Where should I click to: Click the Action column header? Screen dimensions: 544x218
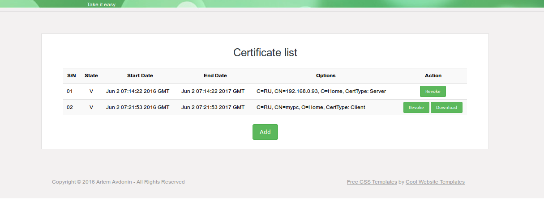[x=433, y=75]
